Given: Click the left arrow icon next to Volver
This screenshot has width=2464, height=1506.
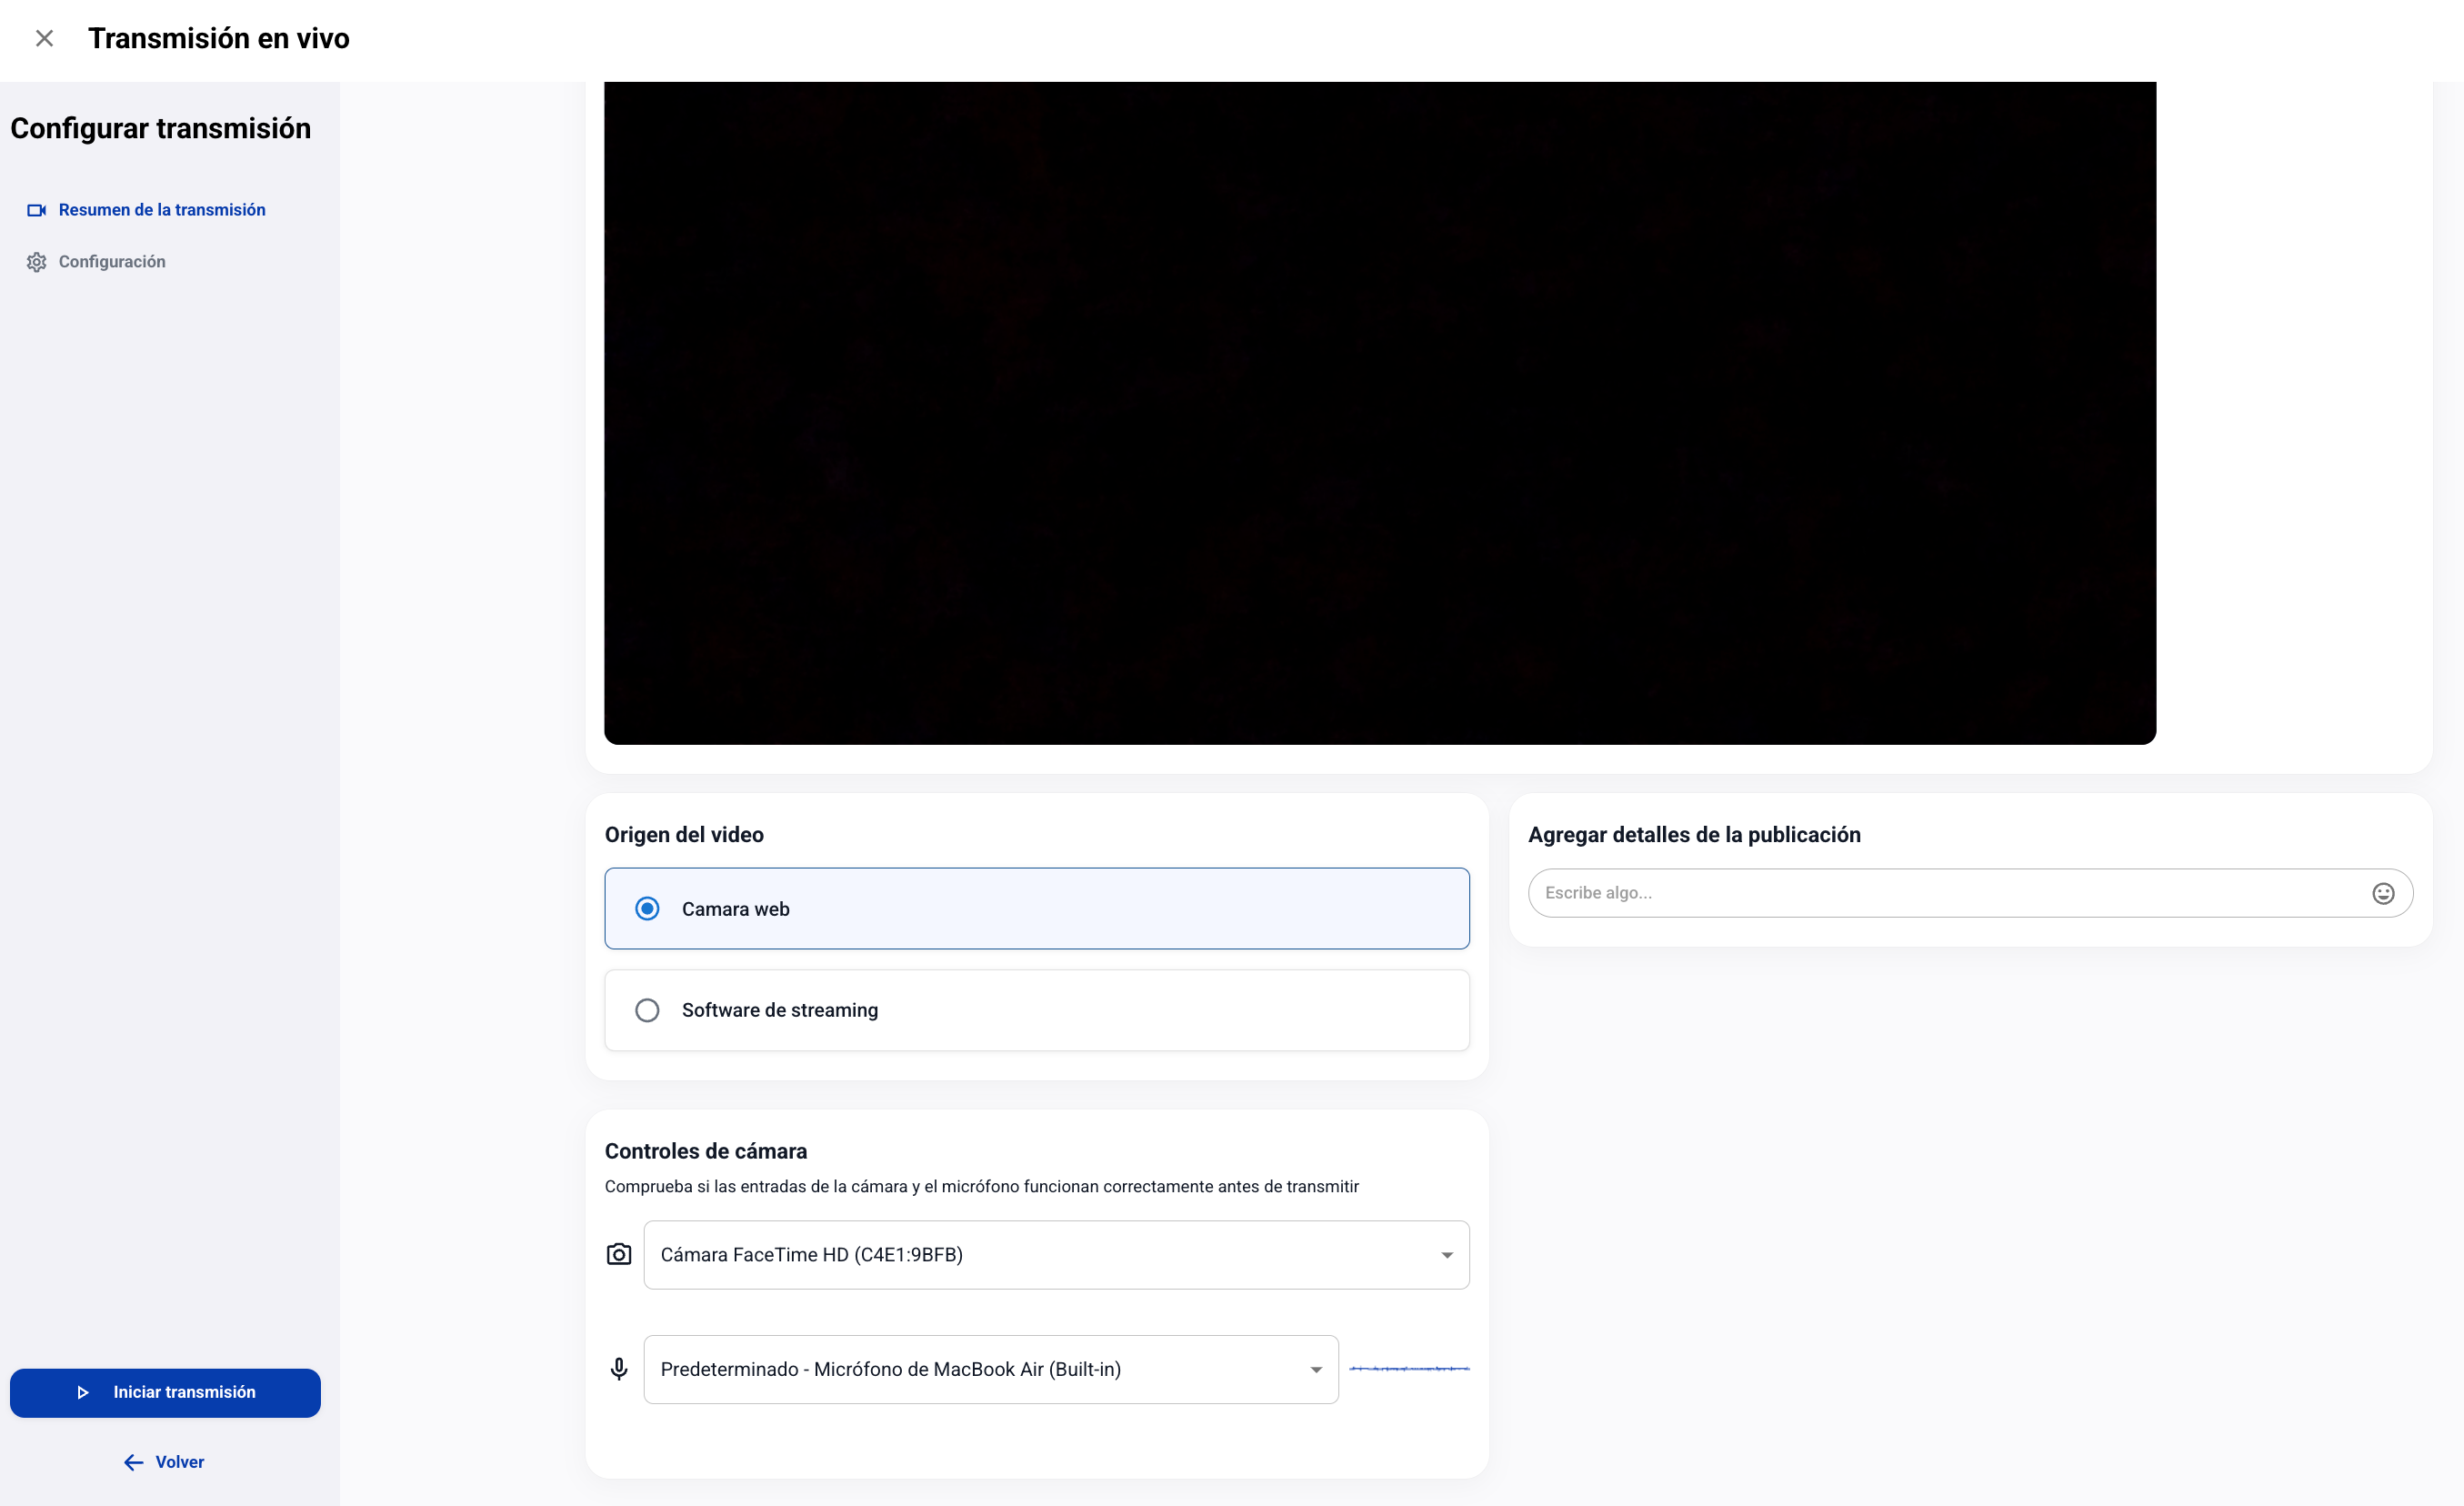Looking at the screenshot, I should point(133,1462).
